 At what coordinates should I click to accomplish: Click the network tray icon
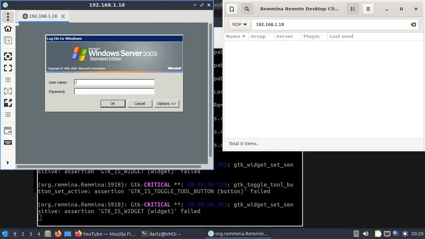point(387,234)
